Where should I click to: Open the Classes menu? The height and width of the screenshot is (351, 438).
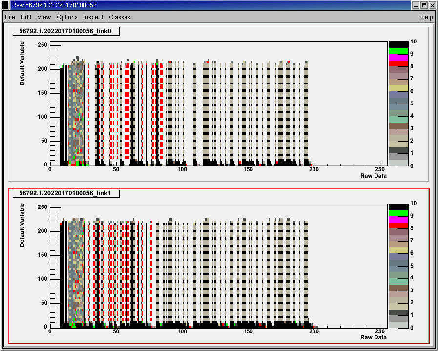pyautogui.click(x=120, y=17)
